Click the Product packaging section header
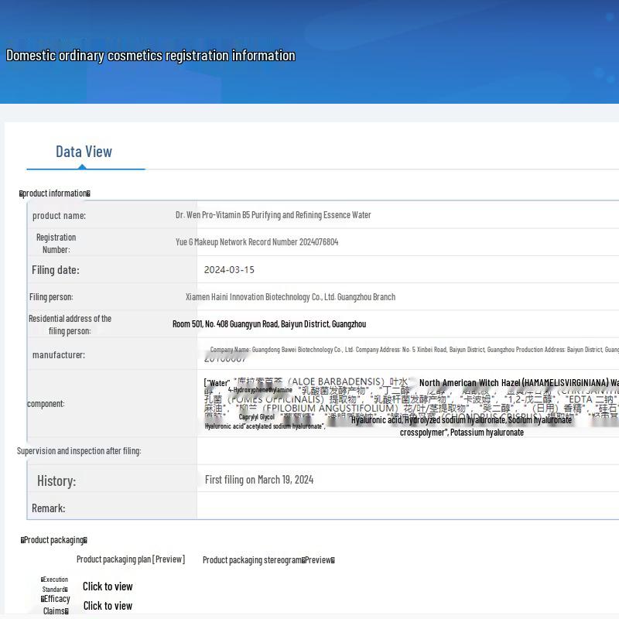 tap(54, 540)
